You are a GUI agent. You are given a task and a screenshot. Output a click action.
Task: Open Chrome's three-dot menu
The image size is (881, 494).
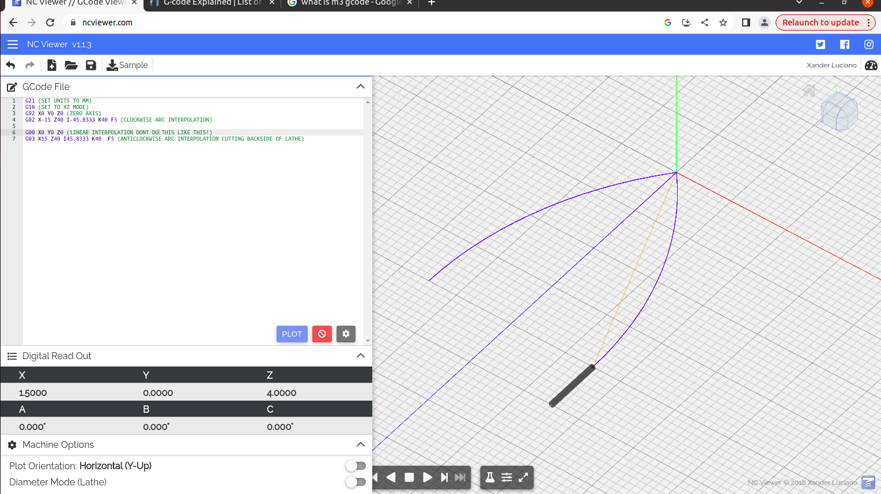pyautogui.click(x=868, y=22)
